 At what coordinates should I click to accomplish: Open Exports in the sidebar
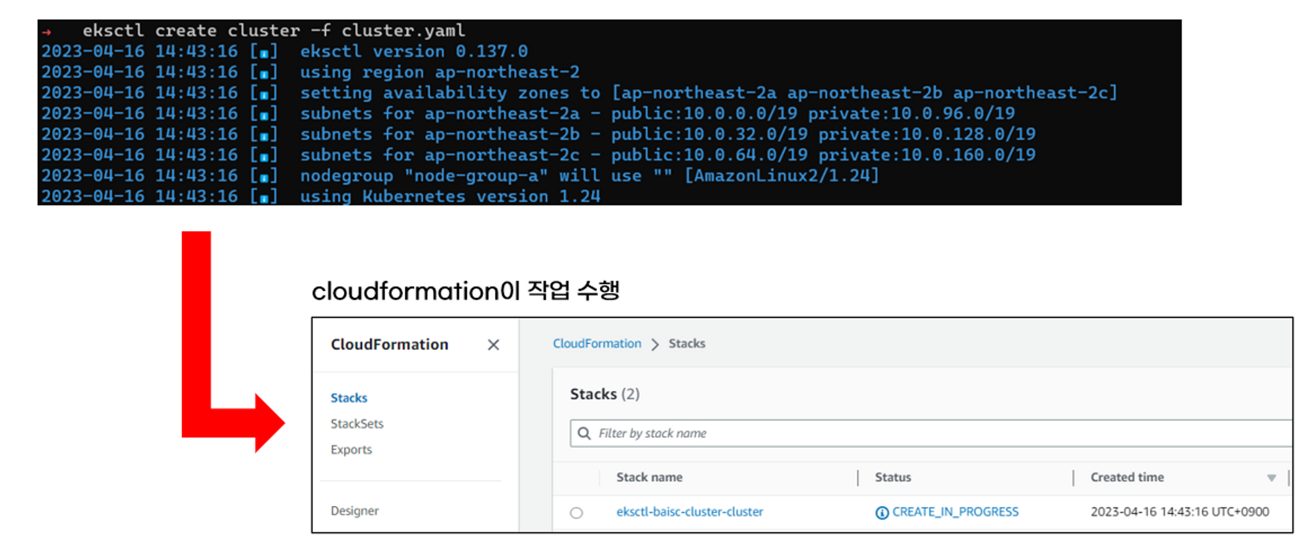(351, 450)
